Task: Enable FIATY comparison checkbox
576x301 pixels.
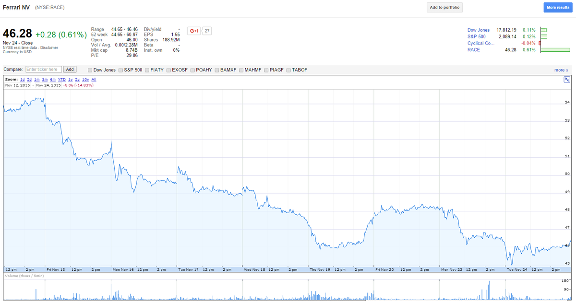Action: 147,70
